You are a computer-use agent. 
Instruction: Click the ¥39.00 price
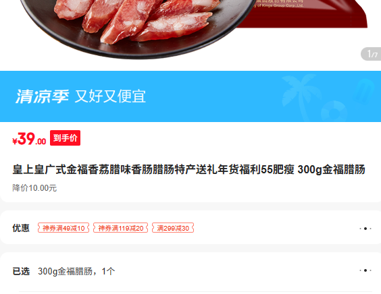tap(29, 139)
